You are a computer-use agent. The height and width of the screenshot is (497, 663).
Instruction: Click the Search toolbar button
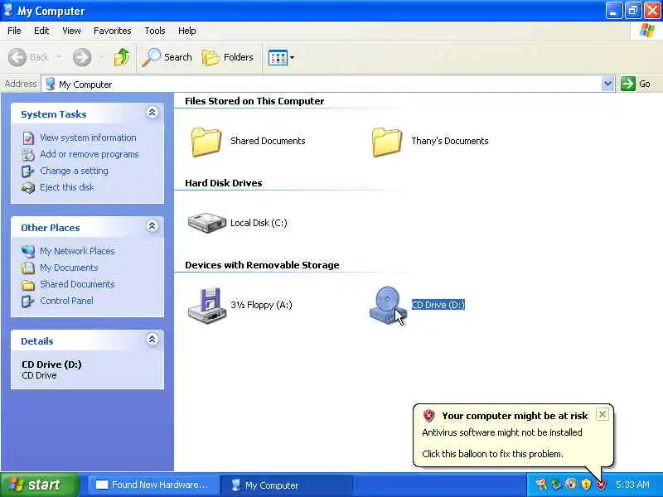167,57
